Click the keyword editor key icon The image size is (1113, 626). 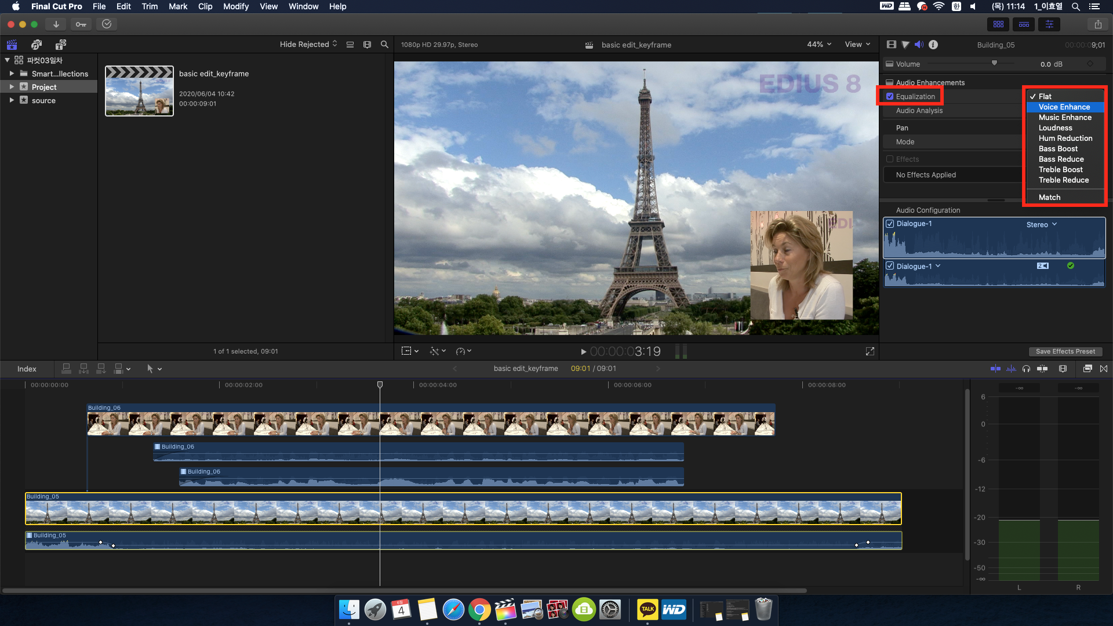81,24
